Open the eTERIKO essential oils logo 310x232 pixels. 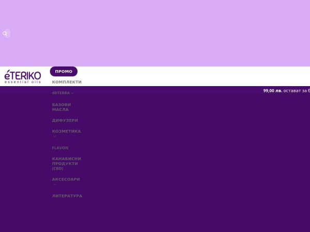23,76
